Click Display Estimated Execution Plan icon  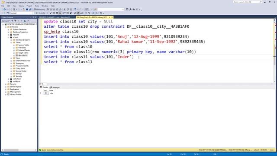[54, 13]
